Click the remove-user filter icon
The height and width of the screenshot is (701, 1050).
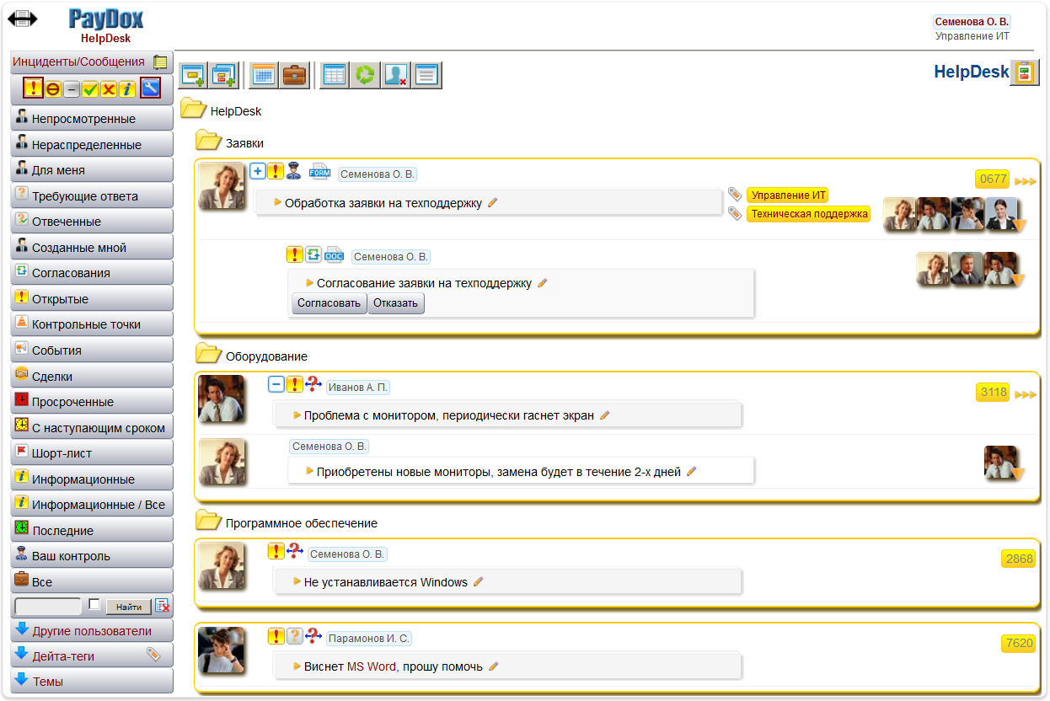[395, 74]
